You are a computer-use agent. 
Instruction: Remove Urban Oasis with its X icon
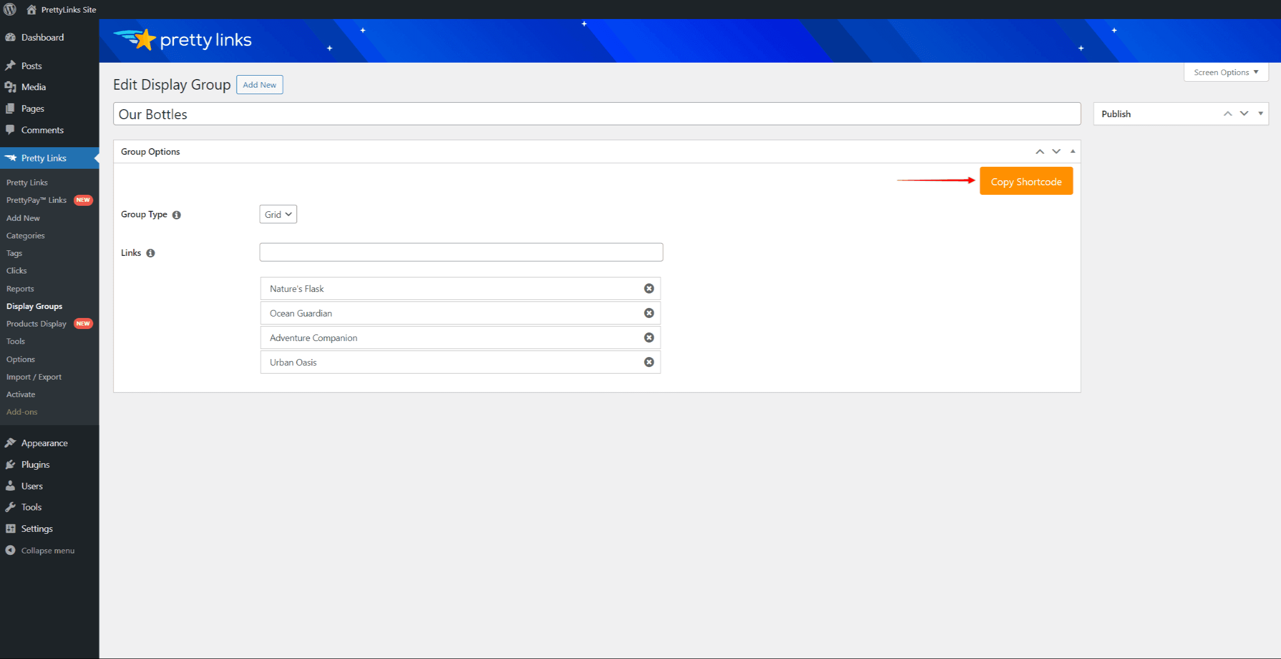(649, 362)
